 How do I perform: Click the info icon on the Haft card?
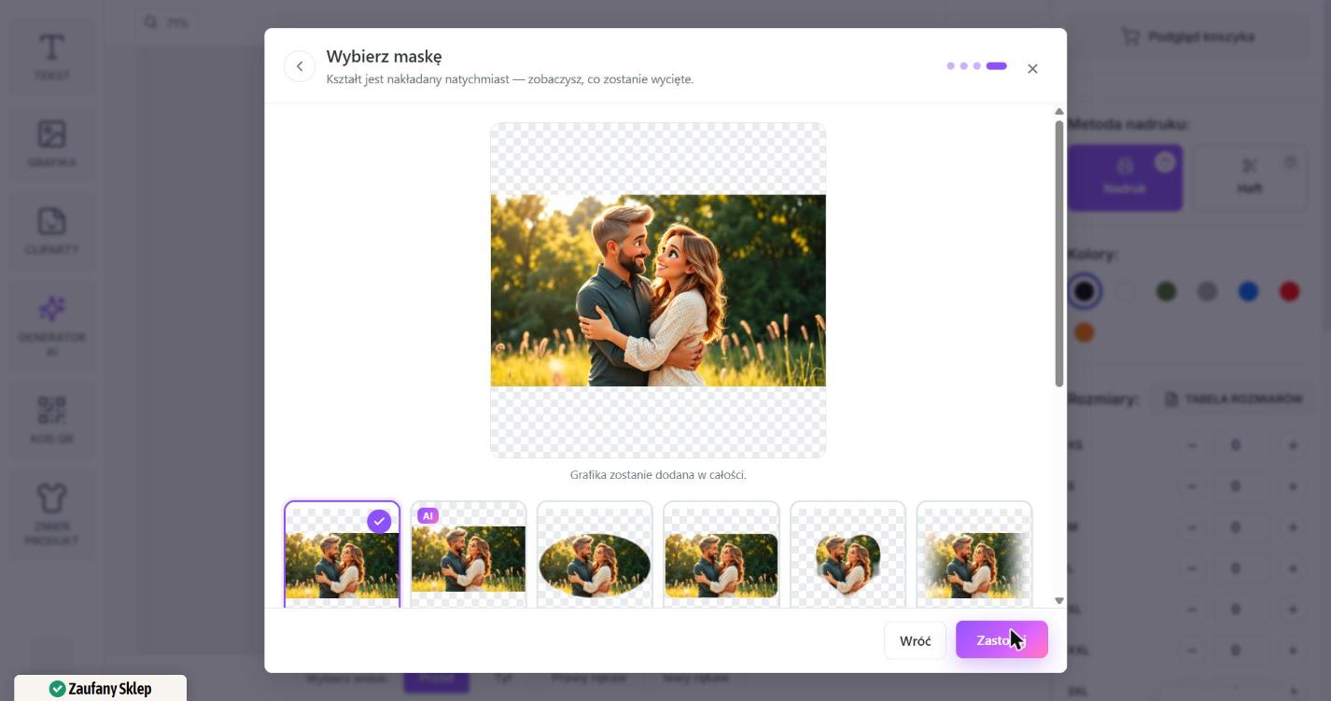[1290, 162]
